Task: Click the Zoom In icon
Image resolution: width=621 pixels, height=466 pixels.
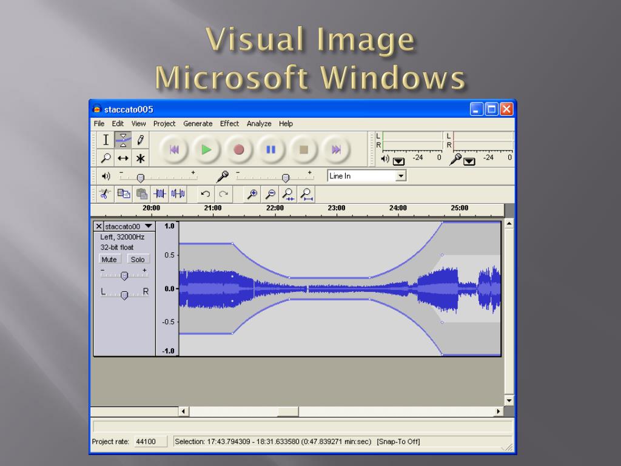Action: click(252, 194)
